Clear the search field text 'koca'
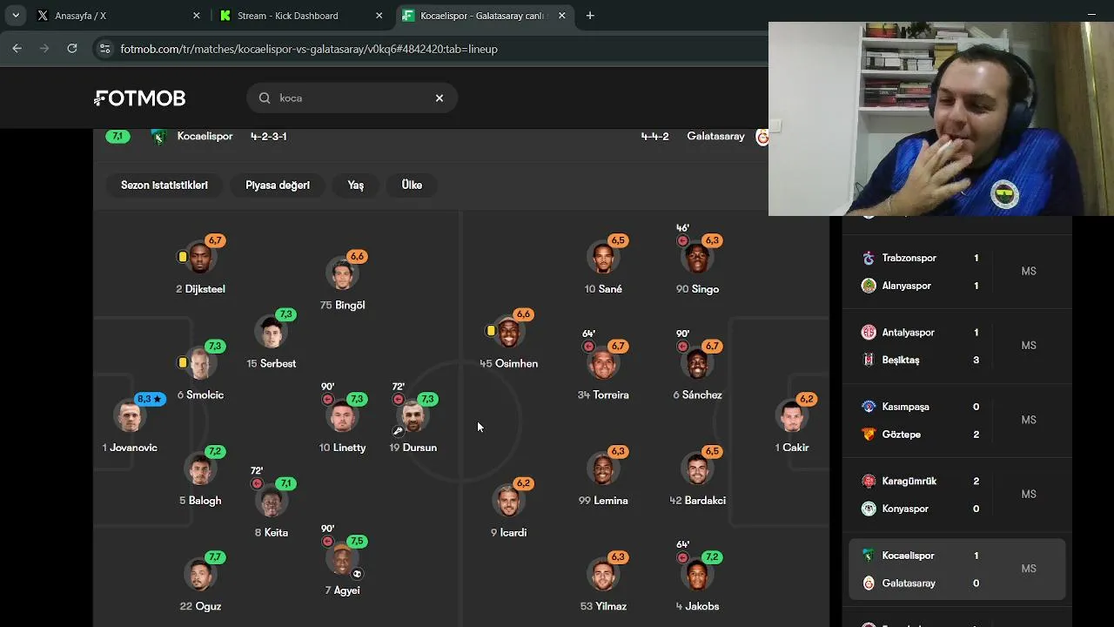 pyautogui.click(x=440, y=98)
